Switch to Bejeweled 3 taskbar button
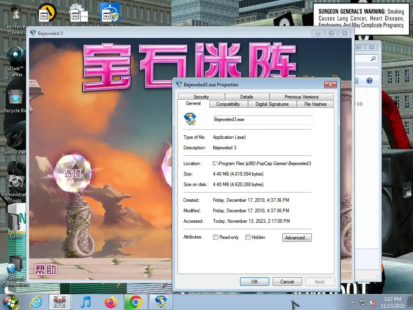The width and height of the screenshot is (413, 310). pos(161,302)
